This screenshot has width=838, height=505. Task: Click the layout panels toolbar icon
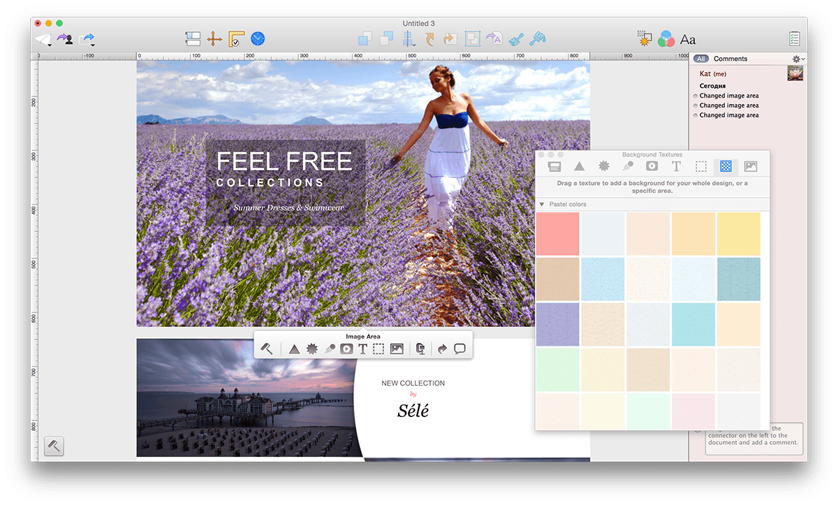click(x=193, y=39)
